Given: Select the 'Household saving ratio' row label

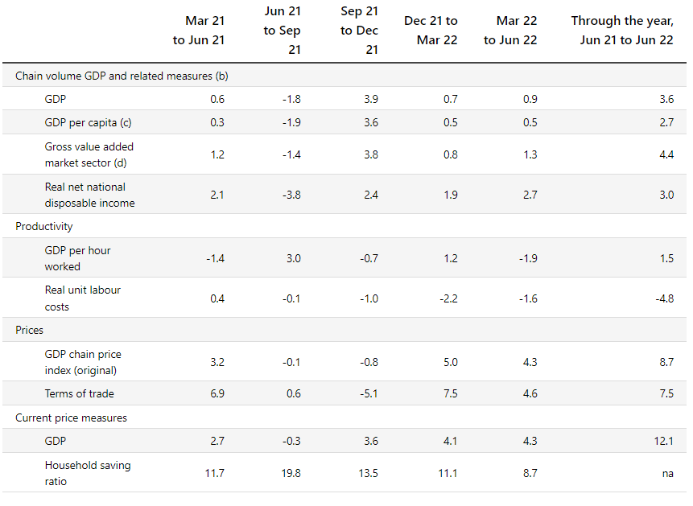Looking at the screenshot, I should (x=88, y=473).
